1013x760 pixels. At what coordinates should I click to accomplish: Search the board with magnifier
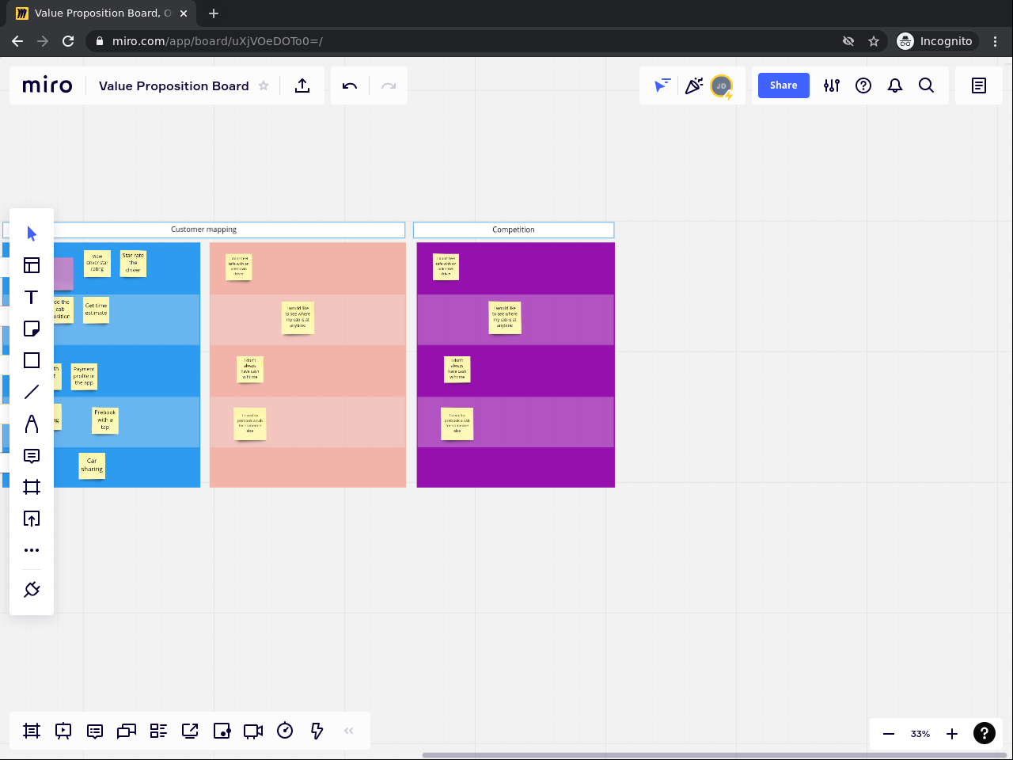click(927, 85)
